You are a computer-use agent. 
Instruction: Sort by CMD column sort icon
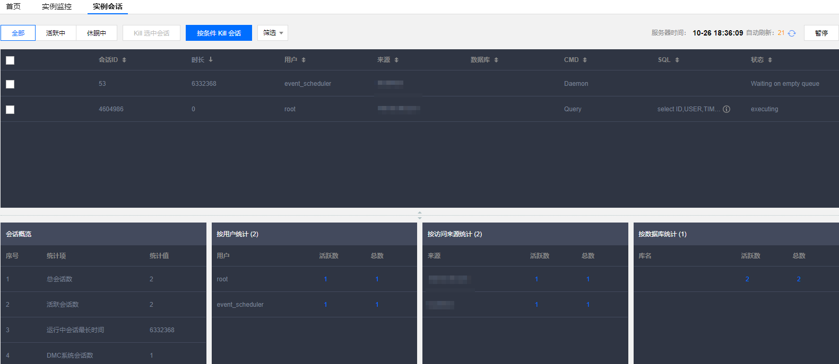click(585, 60)
